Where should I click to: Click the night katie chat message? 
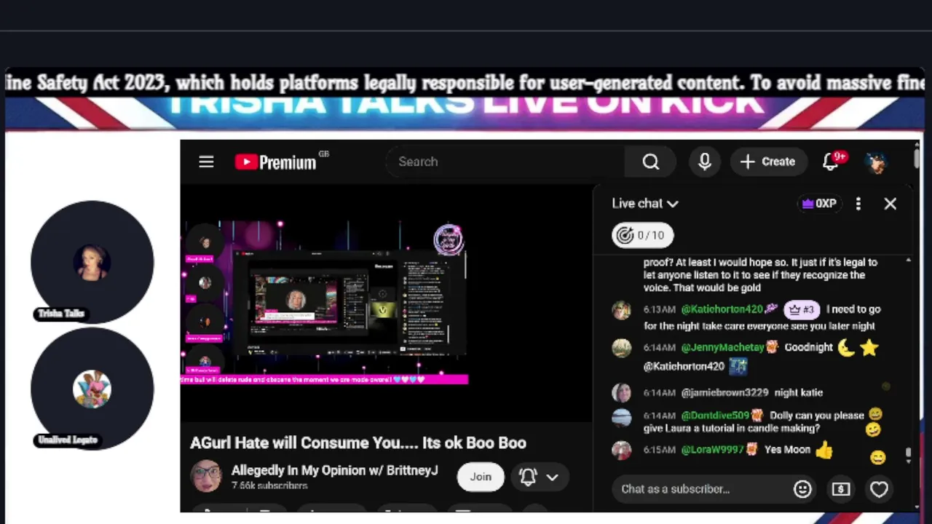(x=798, y=392)
